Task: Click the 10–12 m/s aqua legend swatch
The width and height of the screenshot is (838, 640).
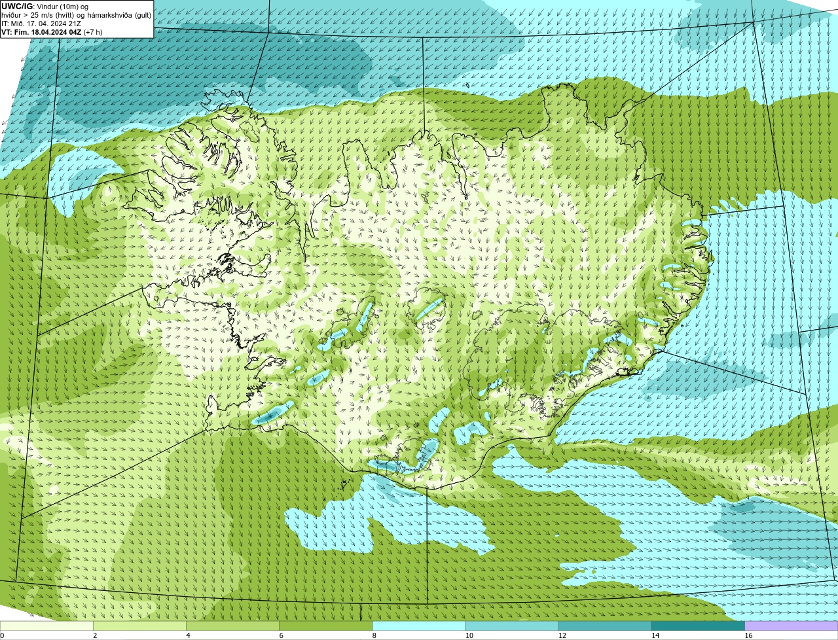Action: [512, 626]
